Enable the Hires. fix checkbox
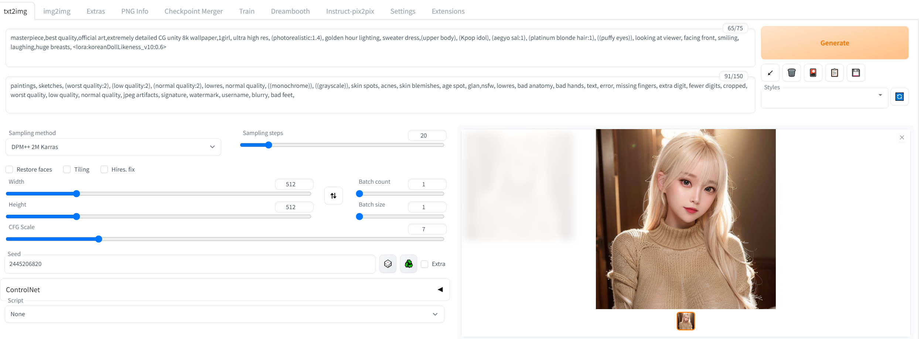This screenshot has width=921, height=339. coord(104,169)
